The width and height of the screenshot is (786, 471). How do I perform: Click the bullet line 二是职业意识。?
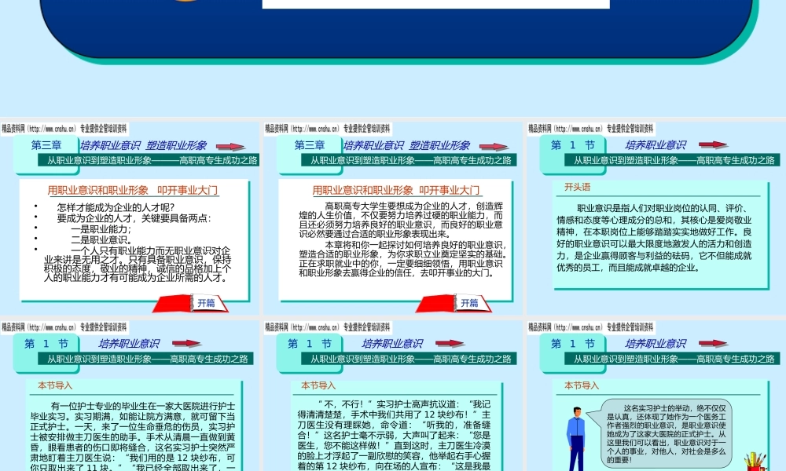pyautogui.click(x=102, y=239)
